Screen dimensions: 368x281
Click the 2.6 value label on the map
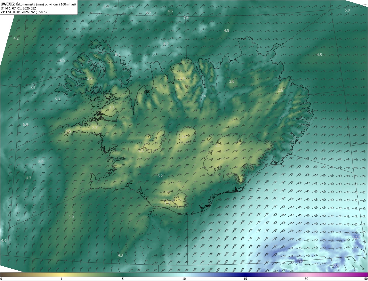(280, 91)
